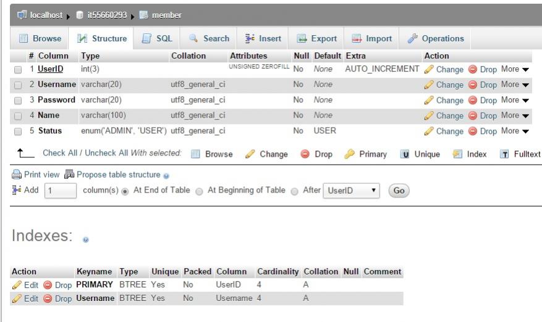The image size is (542, 322).
Task: Open the Import tab
Action: (x=371, y=38)
